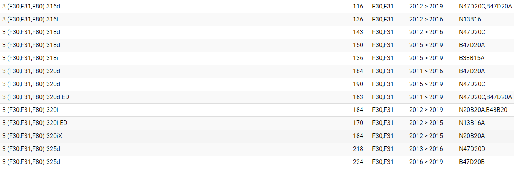
Task: Click the N13B16A engine code cell
Action: tap(472, 123)
